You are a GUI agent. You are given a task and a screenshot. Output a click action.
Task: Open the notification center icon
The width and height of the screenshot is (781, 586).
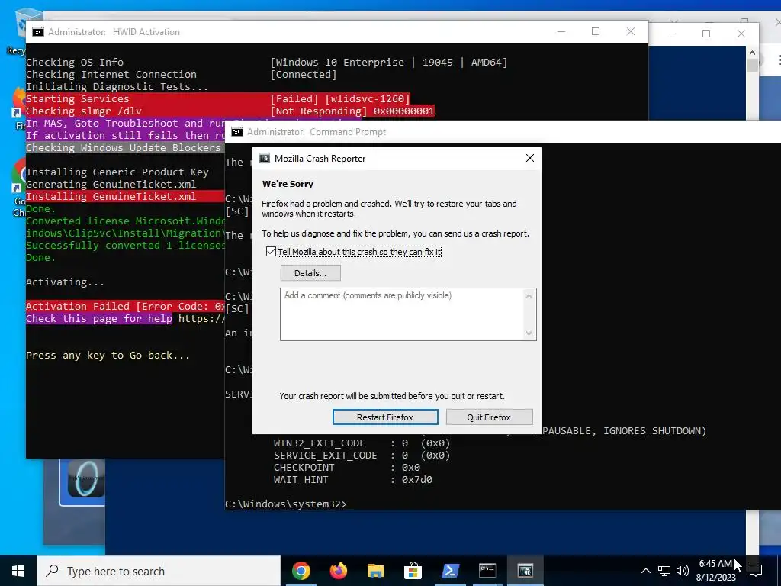pyautogui.click(x=756, y=571)
